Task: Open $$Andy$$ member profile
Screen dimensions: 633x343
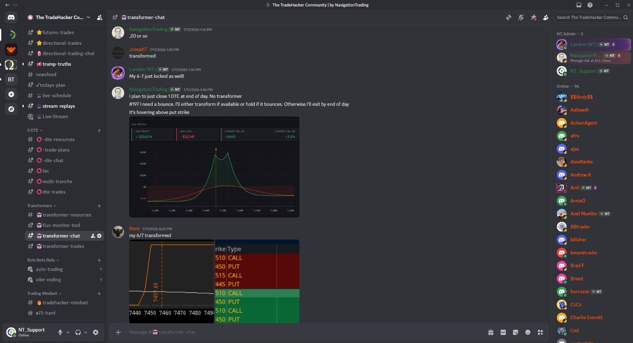Action: (x=593, y=97)
